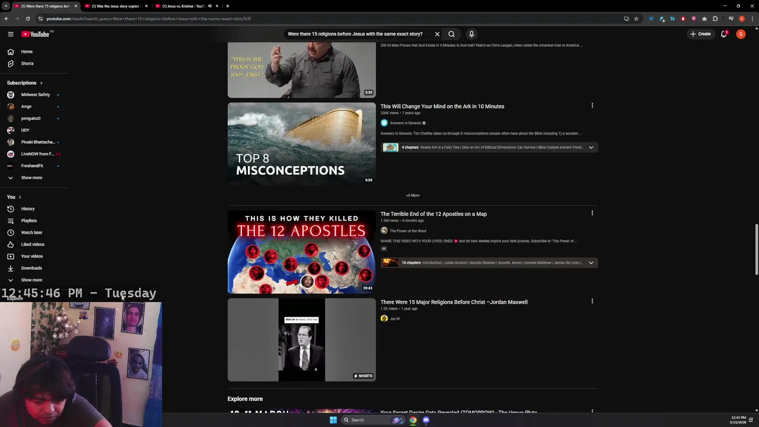Start voice search with the microphone
This screenshot has height=427, width=759.
(471, 34)
